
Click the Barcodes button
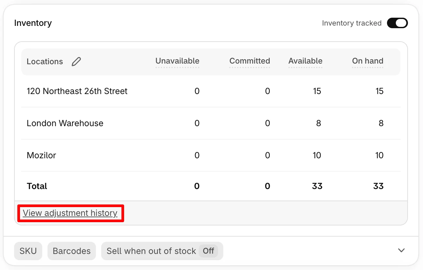click(72, 251)
